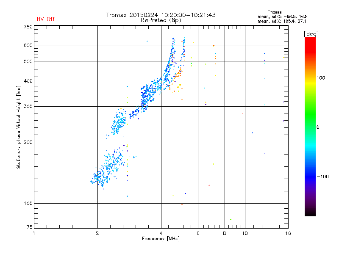This screenshot has width=339, height=254.
Task: Click the 'mean, sd,O: -66.5, 16.8' line
Action: coord(282,17)
